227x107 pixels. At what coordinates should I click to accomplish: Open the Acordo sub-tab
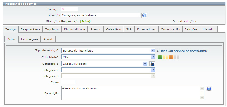[48, 39]
